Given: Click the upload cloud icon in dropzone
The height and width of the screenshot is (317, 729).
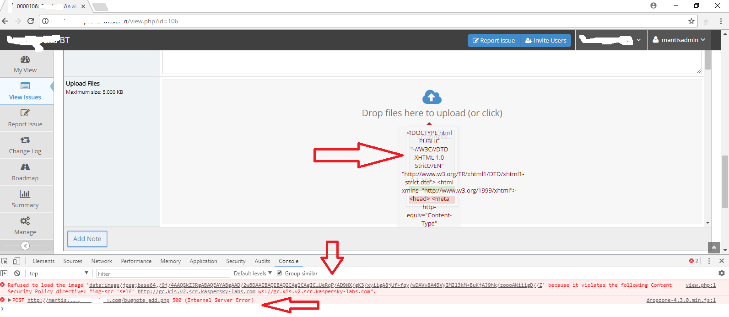Looking at the screenshot, I should click(x=432, y=97).
